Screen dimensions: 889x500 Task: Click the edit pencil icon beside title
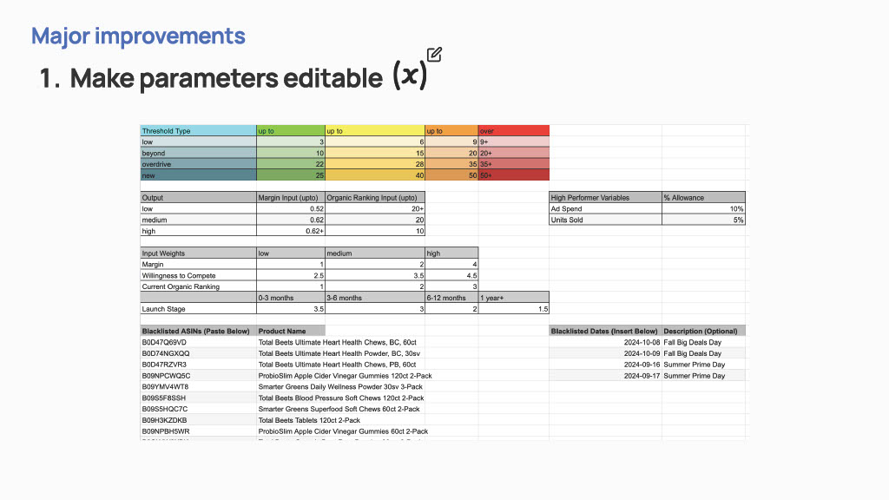(x=434, y=55)
